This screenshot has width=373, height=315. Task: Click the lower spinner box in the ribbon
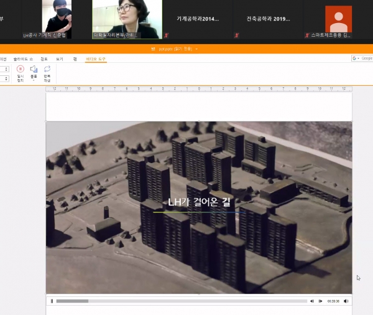4,78
